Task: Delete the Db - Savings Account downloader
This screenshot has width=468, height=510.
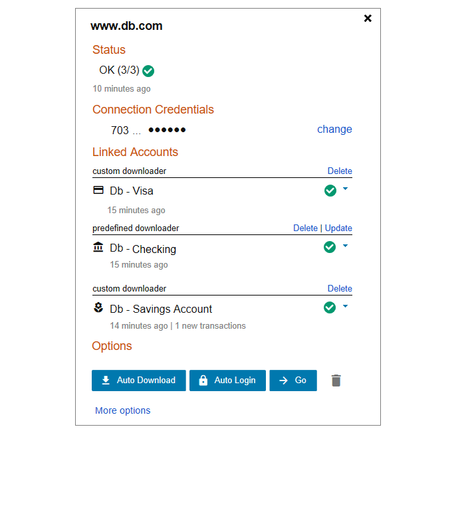Action: 340,289
